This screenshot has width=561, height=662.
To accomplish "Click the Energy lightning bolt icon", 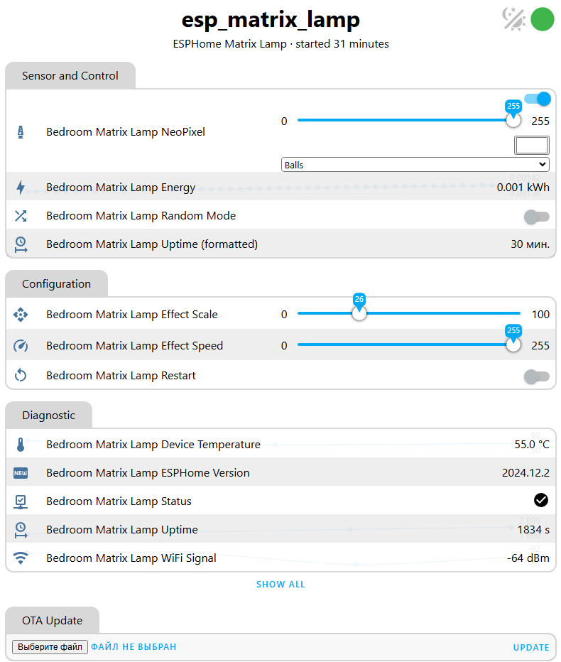I will 21,188.
